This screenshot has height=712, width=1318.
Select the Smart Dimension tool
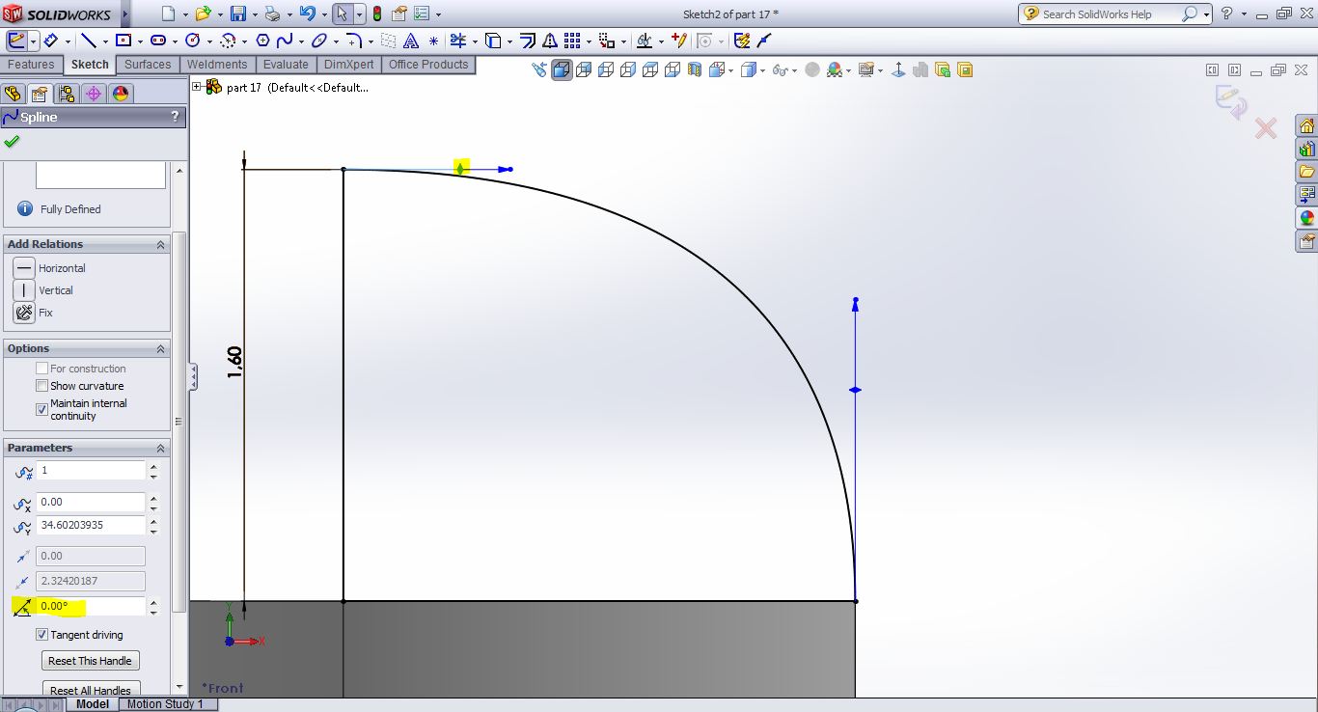click(x=51, y=41)
